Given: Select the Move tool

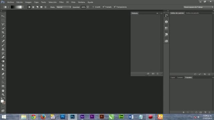Looking at the screenshot, I should point(3,16).
